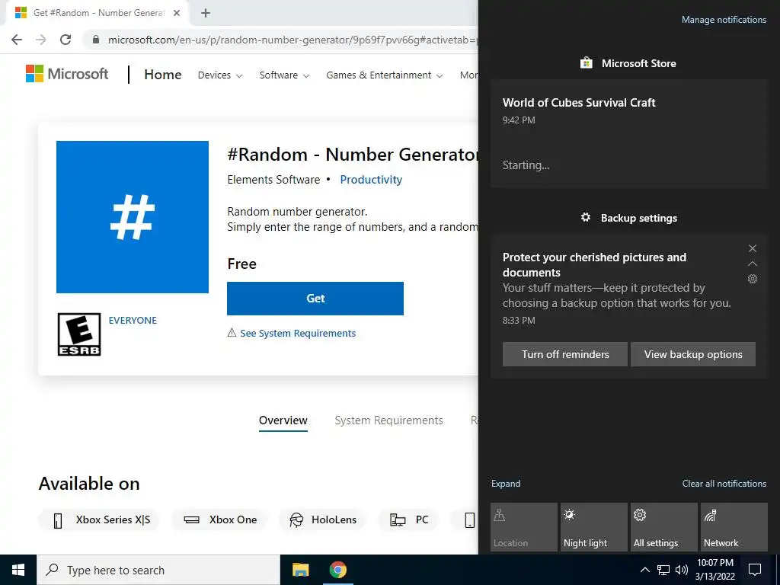Click the ESRB Everyone rating badge
Screen dimensions: 780x585
coord(79,334)
